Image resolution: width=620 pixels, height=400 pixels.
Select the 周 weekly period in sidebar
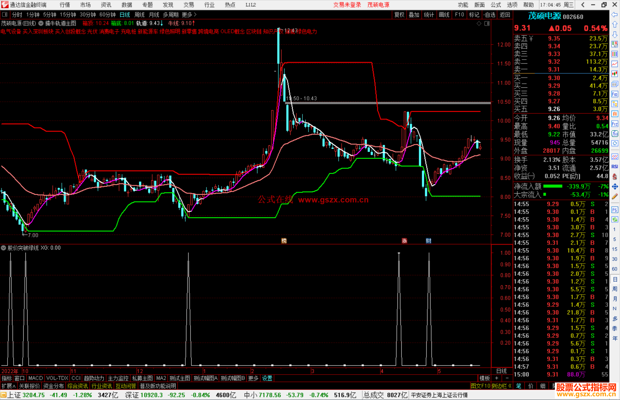point(615,289)
